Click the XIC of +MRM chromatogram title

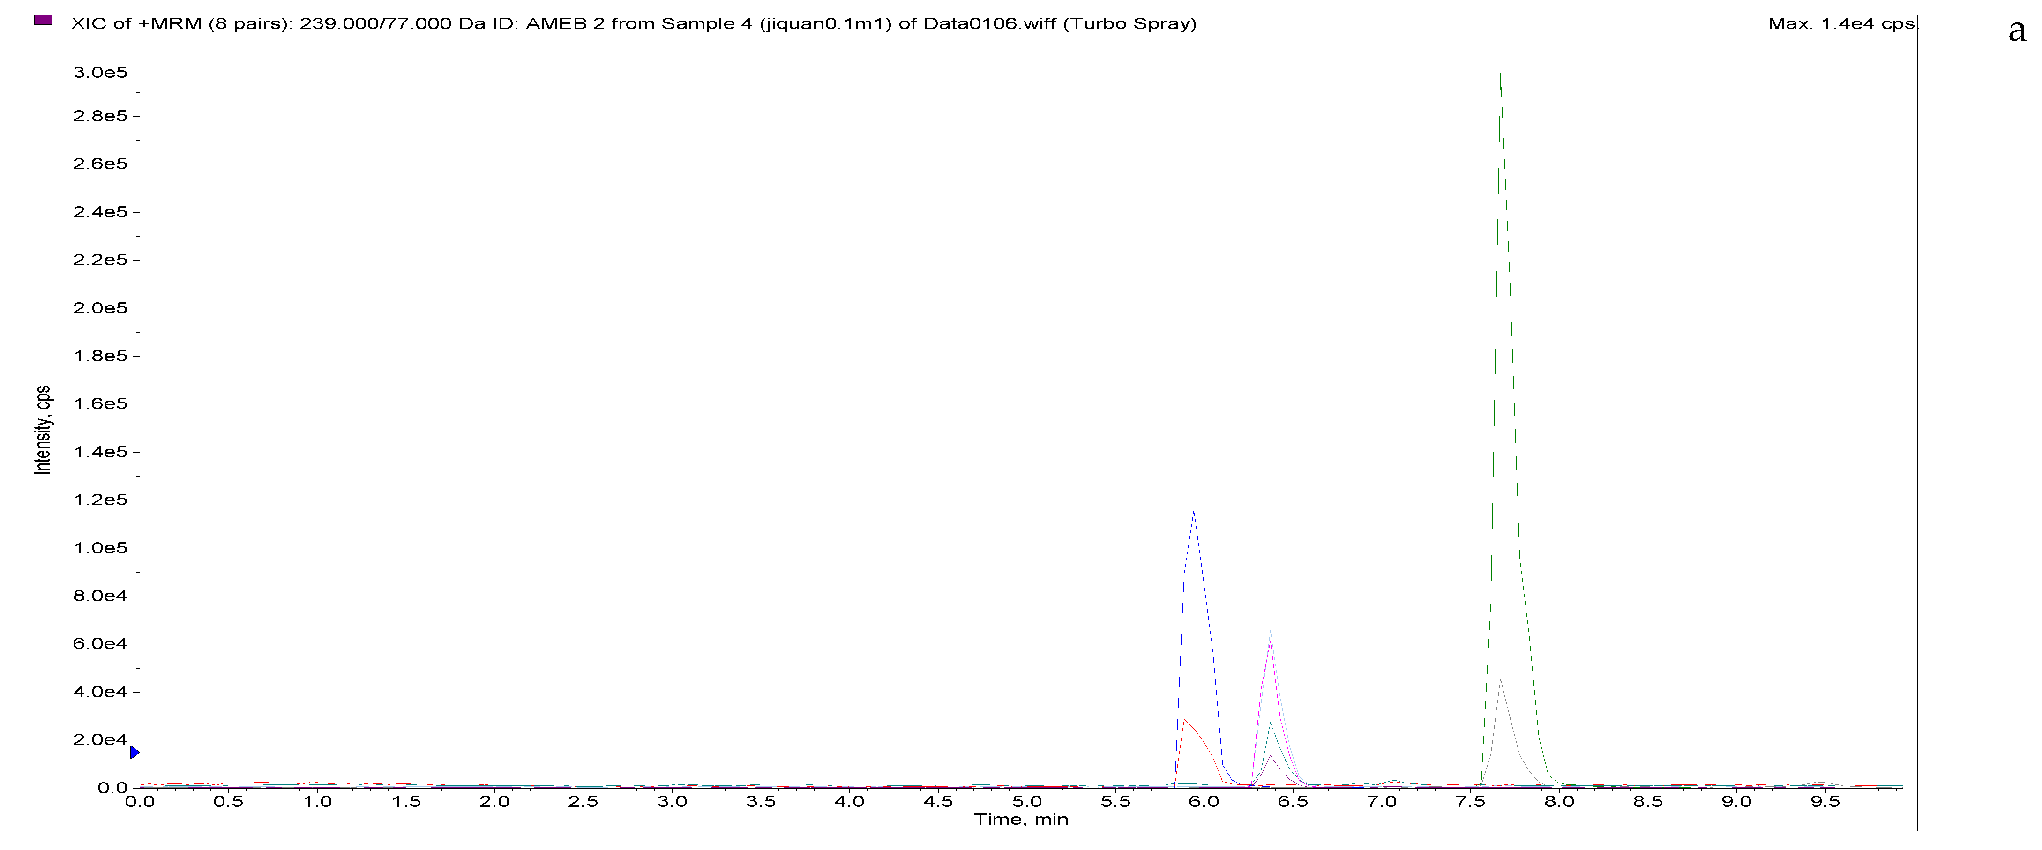point(633,24)
